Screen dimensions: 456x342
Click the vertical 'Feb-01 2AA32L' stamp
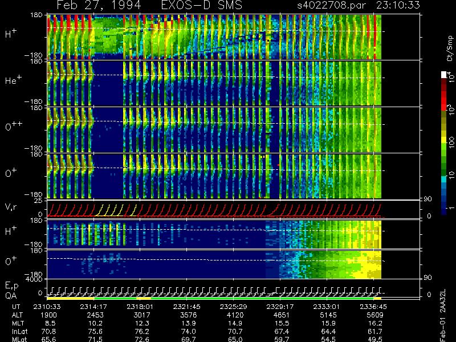click(x=443, y=316)
